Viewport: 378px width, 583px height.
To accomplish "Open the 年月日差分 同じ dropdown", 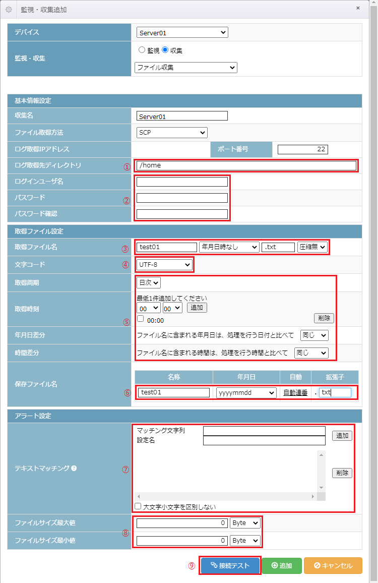I will [314, 335].
